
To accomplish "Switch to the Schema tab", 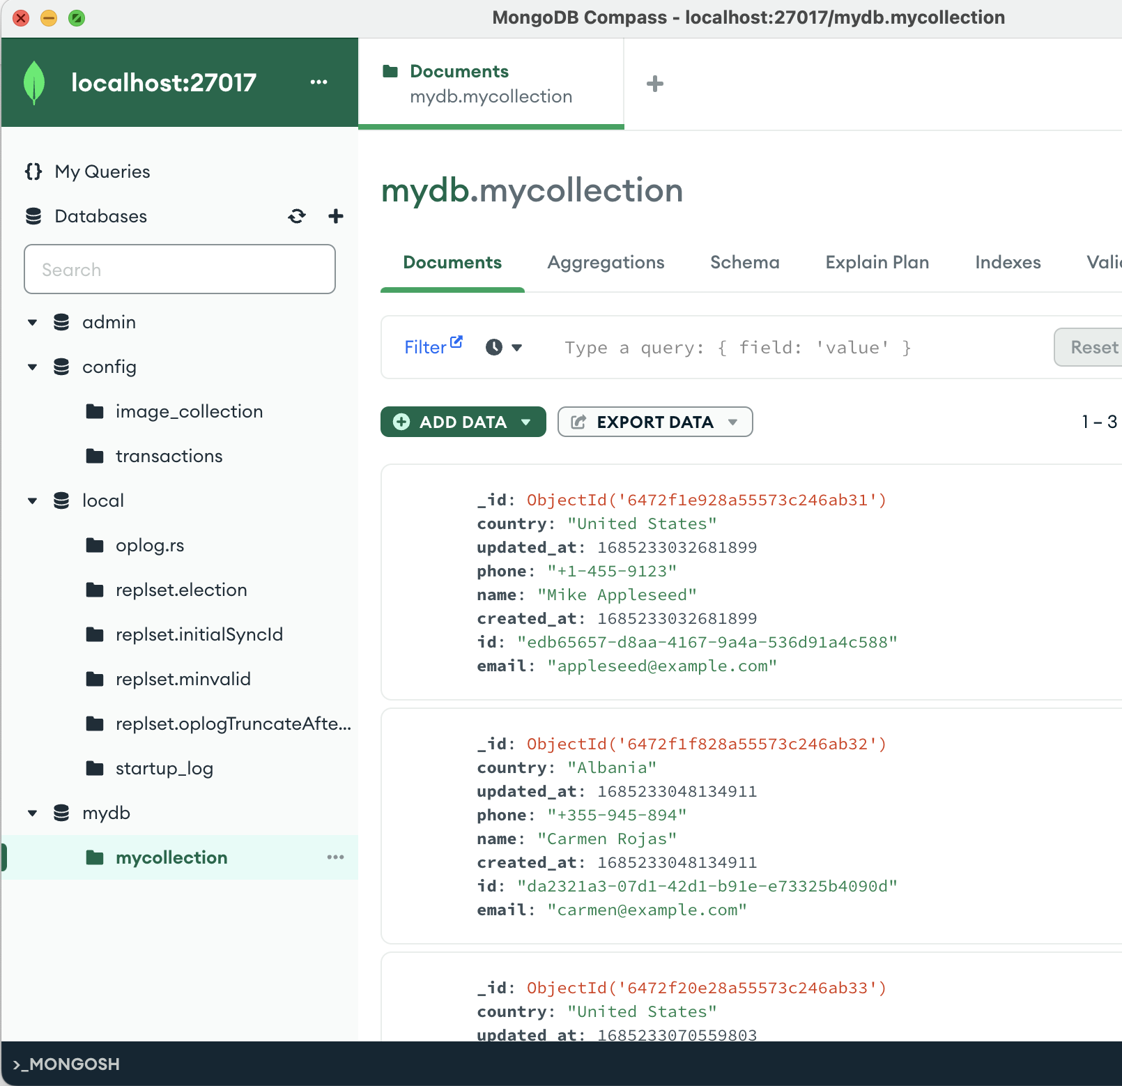I will (x=744, y=262).
